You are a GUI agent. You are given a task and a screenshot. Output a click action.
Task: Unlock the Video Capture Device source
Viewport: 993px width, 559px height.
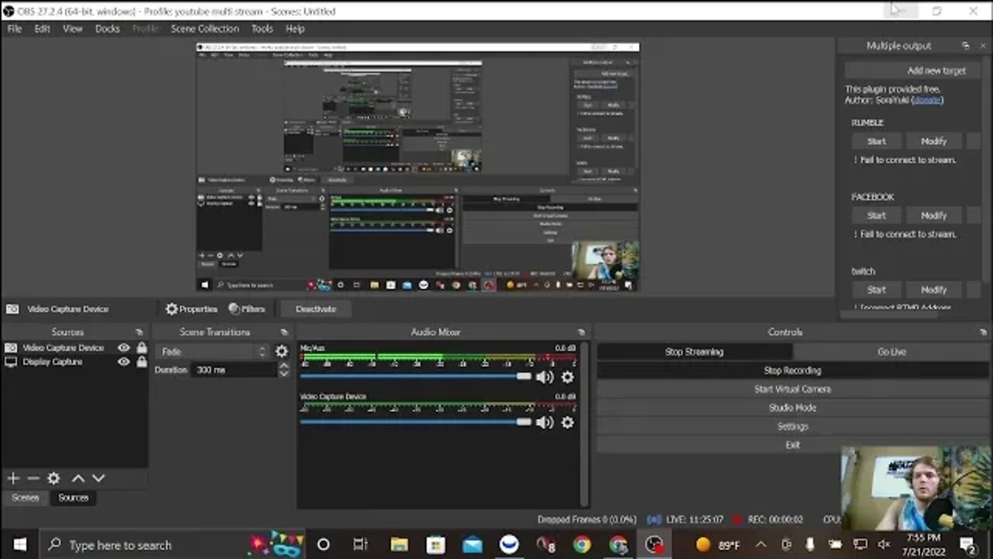coord(141,348)
